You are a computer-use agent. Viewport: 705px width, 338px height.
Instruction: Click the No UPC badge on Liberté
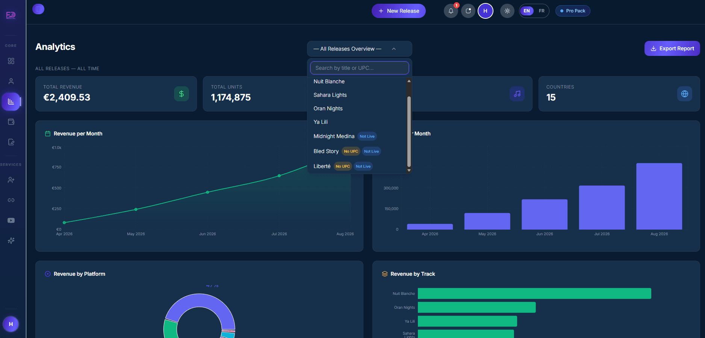pos(343,166)
